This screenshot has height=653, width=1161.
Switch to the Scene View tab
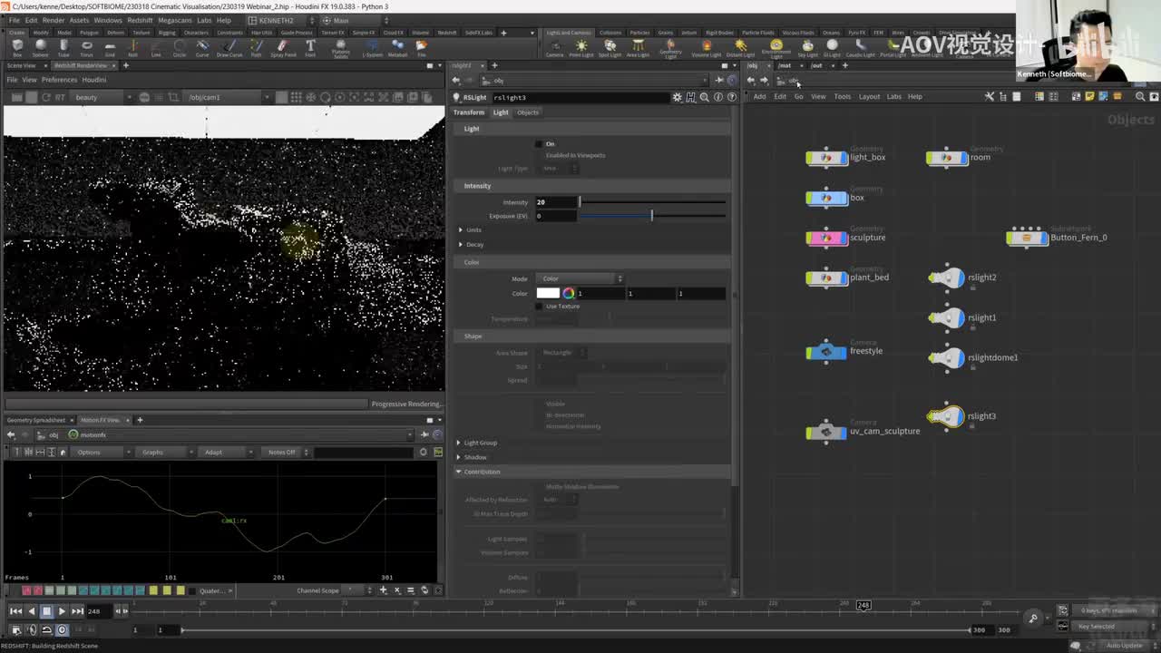tap(21, 65)
